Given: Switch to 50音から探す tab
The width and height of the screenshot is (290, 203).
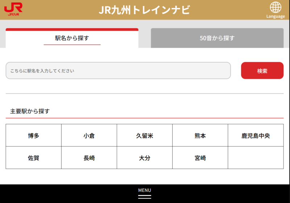Looking at the screenshot, I should click(217, 38).
